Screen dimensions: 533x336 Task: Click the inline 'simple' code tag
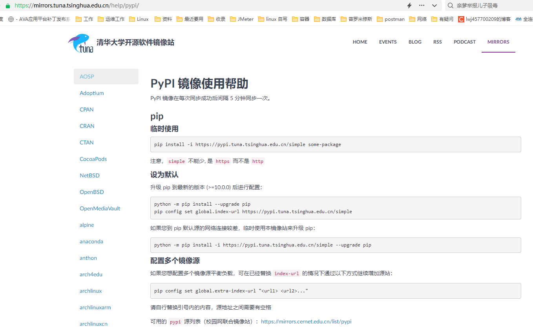[177, 161]
